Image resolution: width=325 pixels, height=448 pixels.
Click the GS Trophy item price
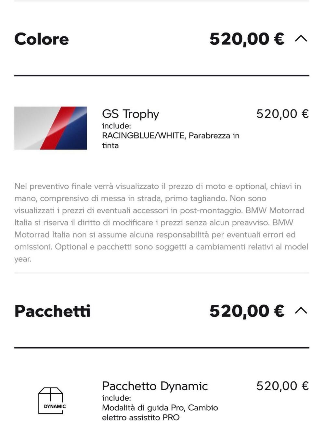[x=282, y=114]
